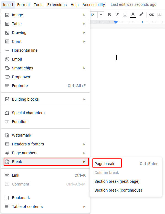
Task: Click the Watermark icon in menu
Action: point(7,135)
